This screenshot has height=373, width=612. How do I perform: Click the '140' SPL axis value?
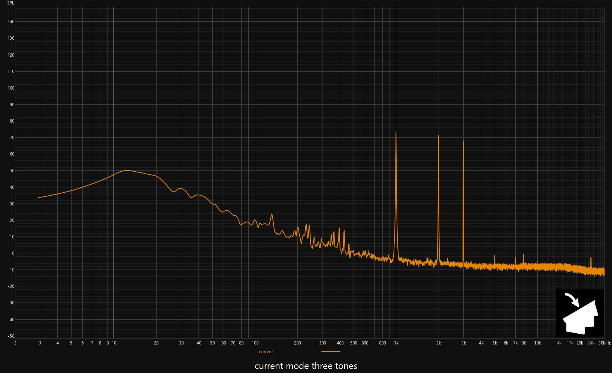[11, 22]
